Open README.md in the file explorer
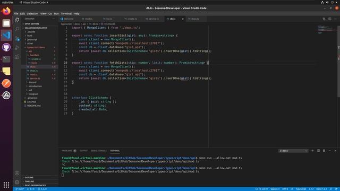Image resolution: width=340 pixels, height=191 pixels. [33, 106]
